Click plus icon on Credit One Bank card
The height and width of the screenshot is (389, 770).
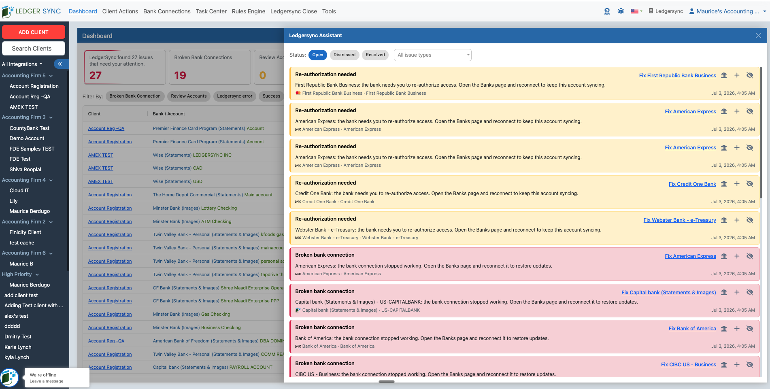click(x=737, y=184)
